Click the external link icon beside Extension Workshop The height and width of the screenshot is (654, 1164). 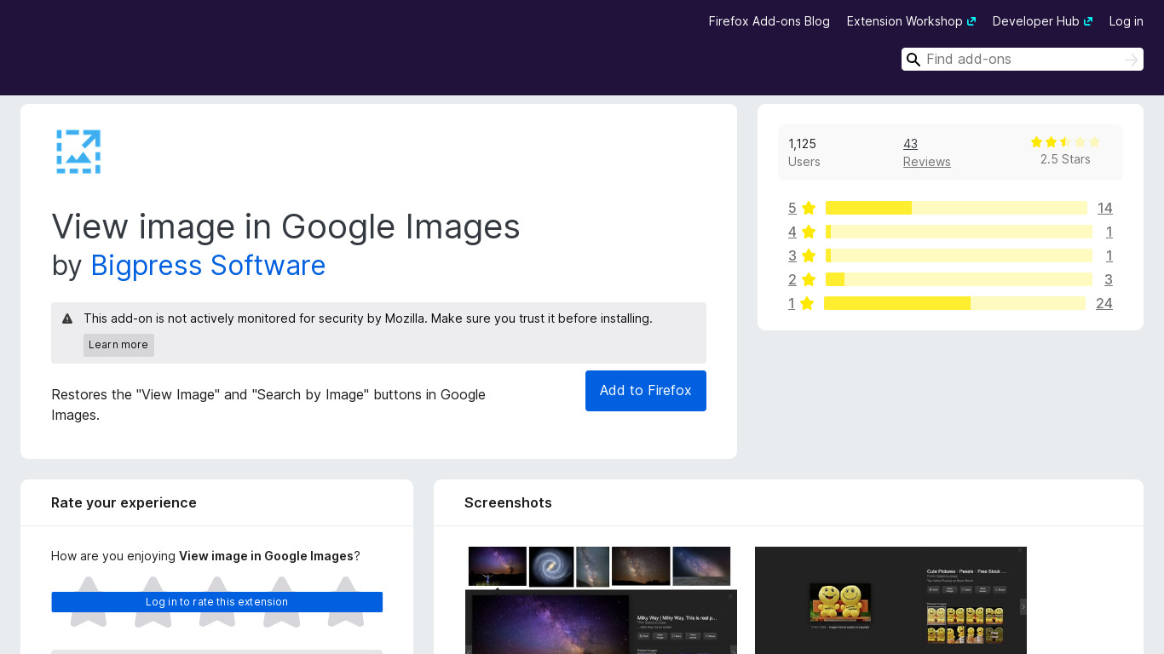point(971,22)
